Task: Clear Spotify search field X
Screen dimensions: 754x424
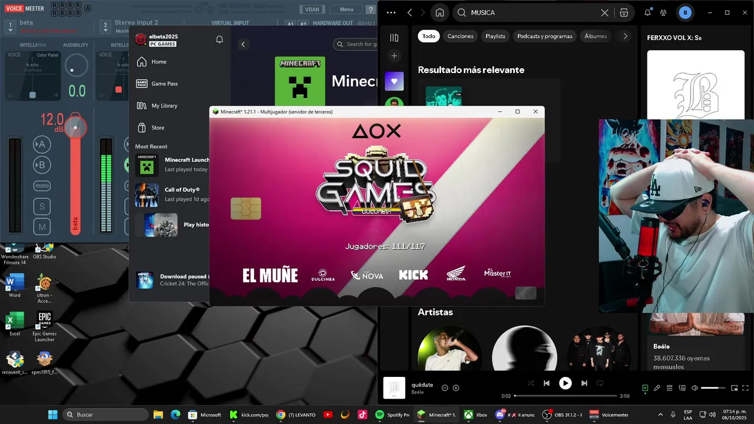Action: (x=604, y=12)
